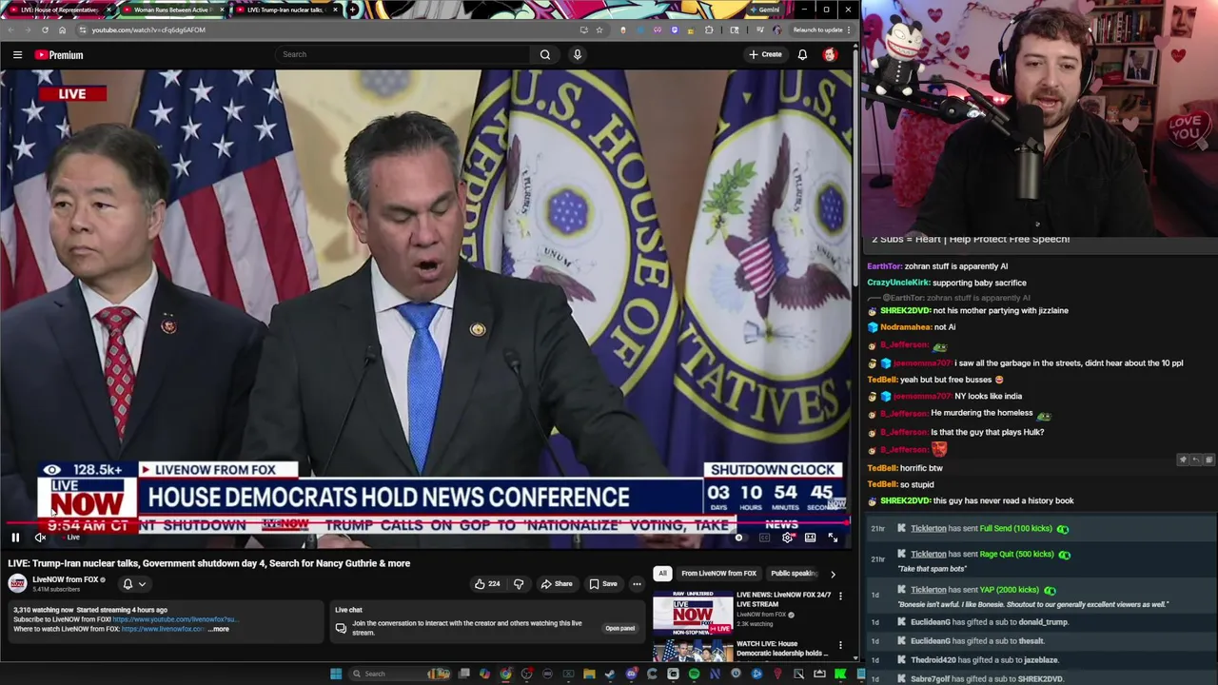Reload the page in Chrome

45,29
